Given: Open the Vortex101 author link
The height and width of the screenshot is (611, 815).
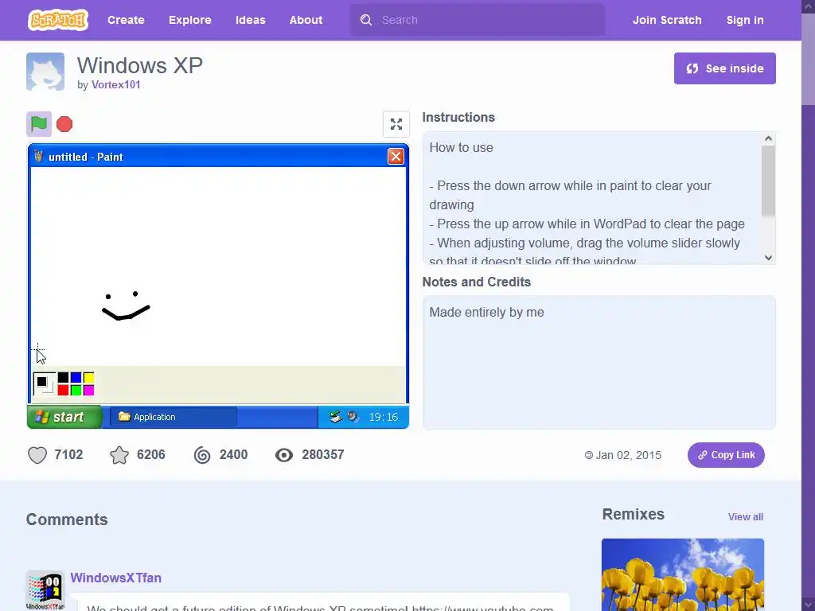Looking at the screenshot, I should point(116,84).
